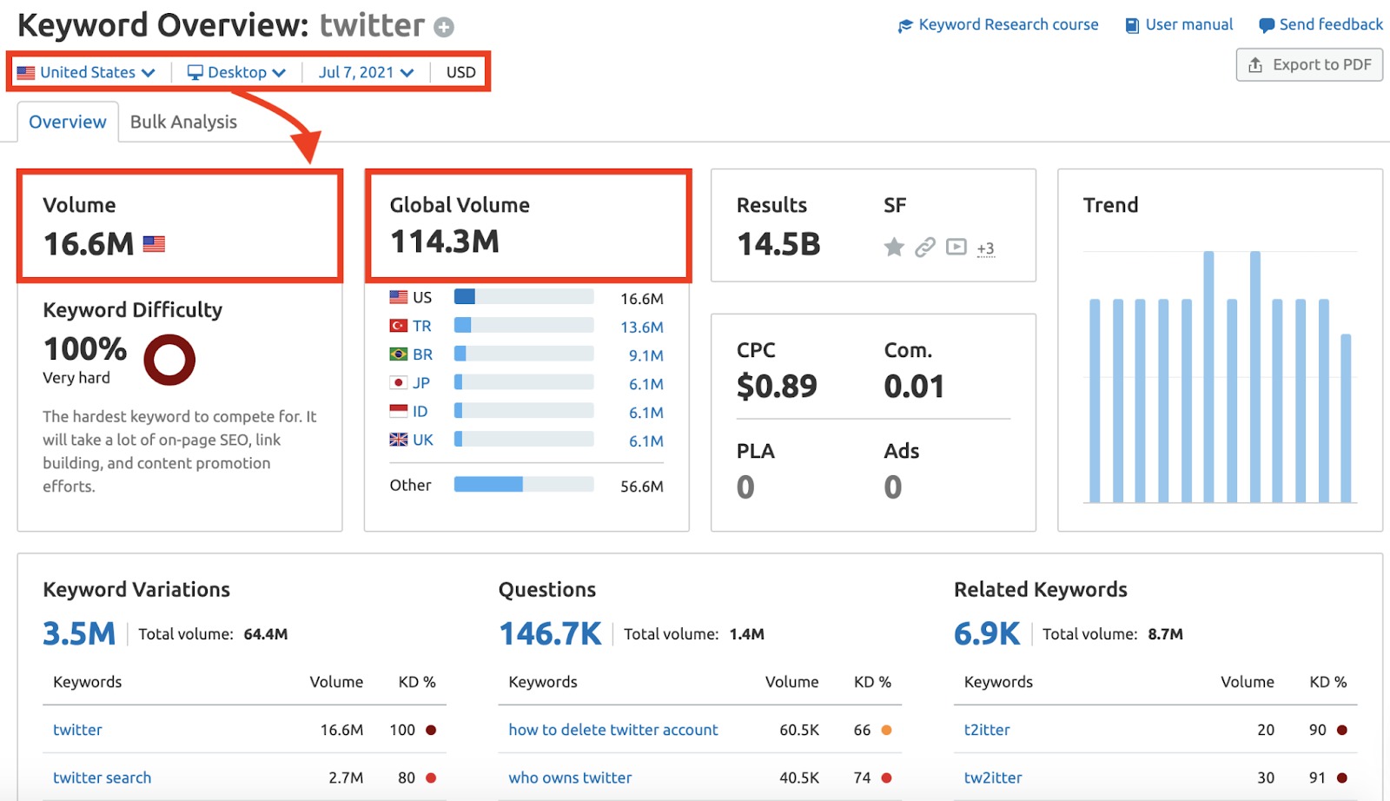Click the US volume bar in Global Volume

click(x=524, y=297)
